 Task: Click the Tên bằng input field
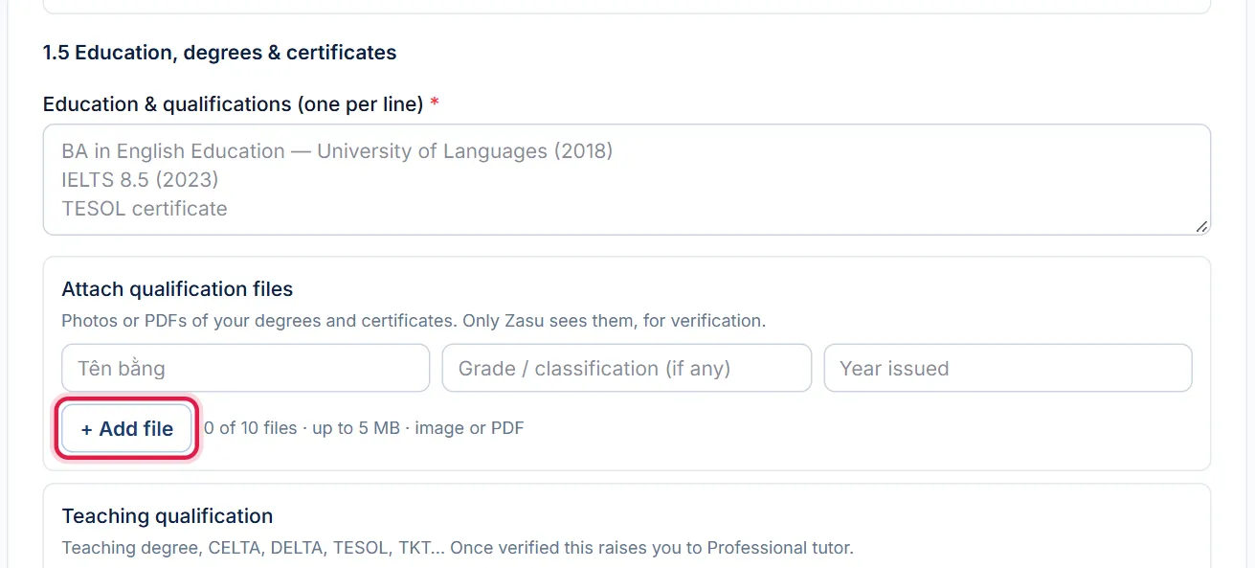coord(246,368)
